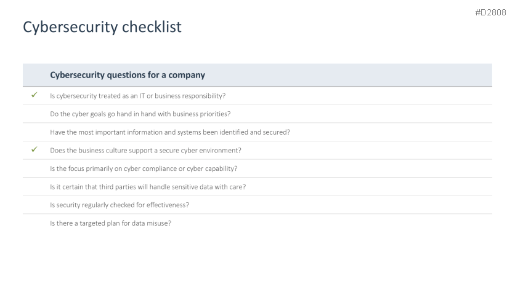515x289 pixels.
Task: Select the 'security regularly checked for effectiveness' question
Action: [x=119, y=205]
